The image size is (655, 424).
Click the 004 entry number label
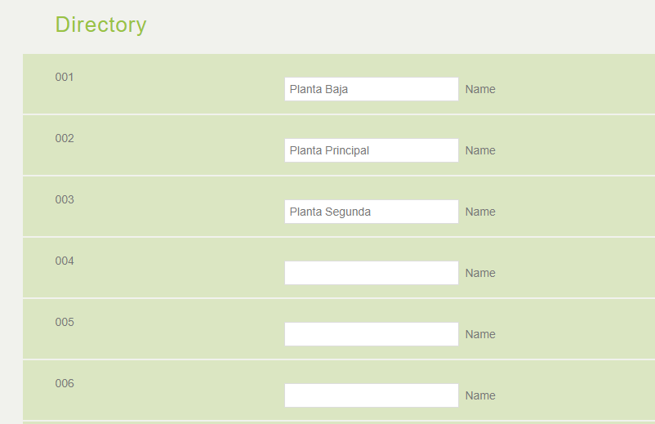(x=65, y=261)
